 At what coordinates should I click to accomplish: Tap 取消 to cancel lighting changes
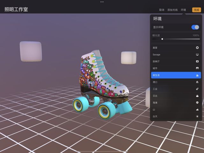click(162, 10)
